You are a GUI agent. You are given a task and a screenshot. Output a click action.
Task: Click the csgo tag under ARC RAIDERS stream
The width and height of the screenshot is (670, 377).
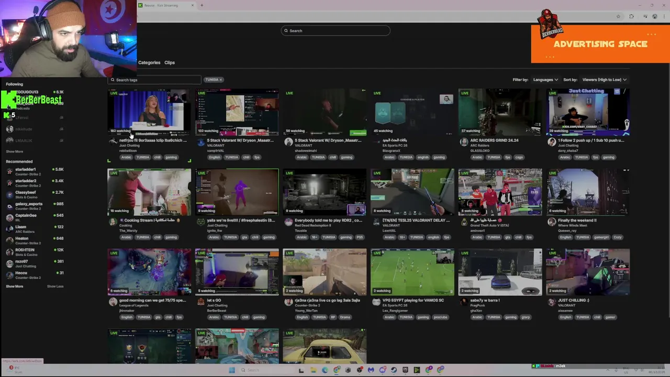click(519, 158)
